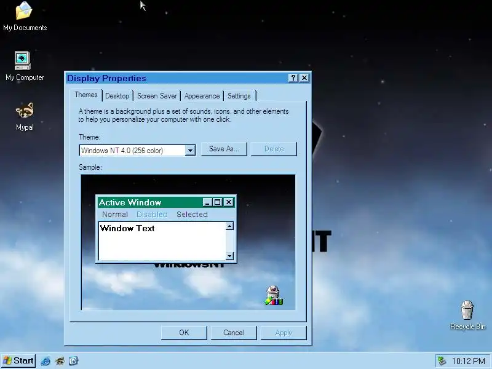492x369 pixels.
Task: Click the sample scrollbar up arrow
Action: click(x=229, y=226)
